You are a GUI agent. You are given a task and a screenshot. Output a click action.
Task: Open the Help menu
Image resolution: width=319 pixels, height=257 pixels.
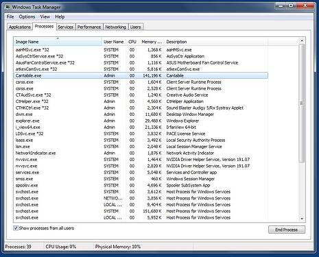[60, 16]
